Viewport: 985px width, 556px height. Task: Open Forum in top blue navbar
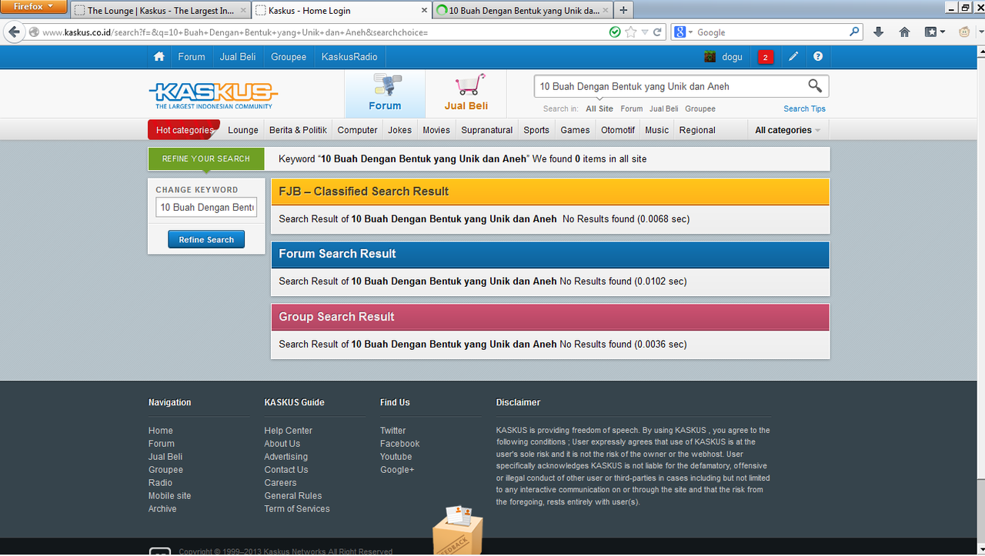tap(192, 57)
